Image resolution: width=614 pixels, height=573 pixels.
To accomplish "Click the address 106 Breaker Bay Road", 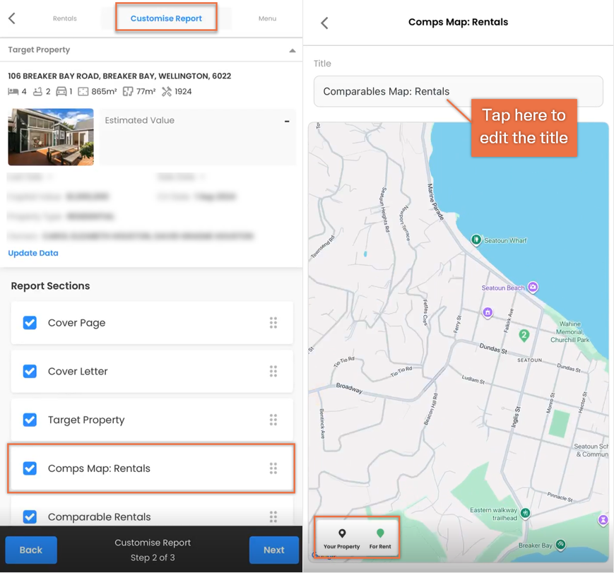I will 119,76.
